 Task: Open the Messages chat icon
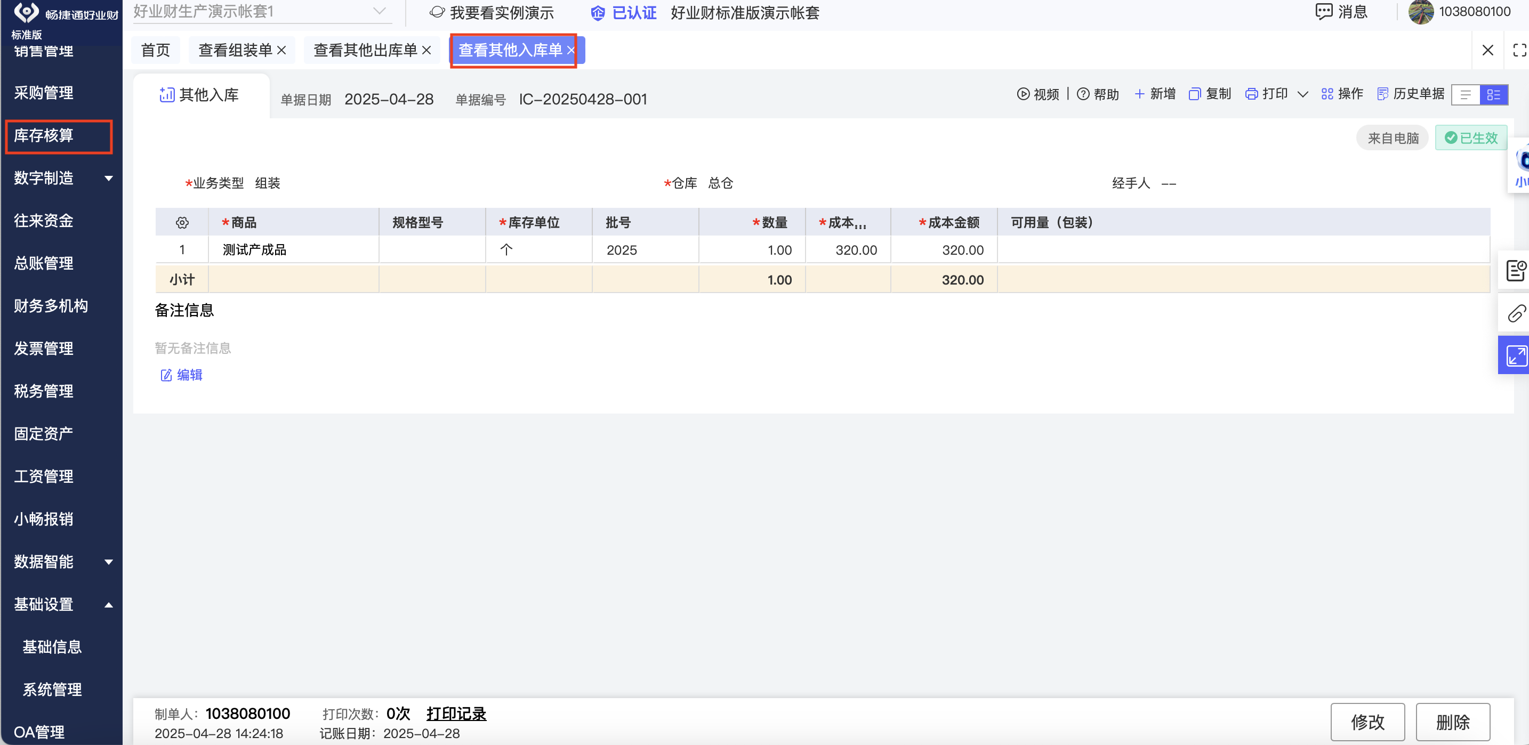pos(1323,11)
